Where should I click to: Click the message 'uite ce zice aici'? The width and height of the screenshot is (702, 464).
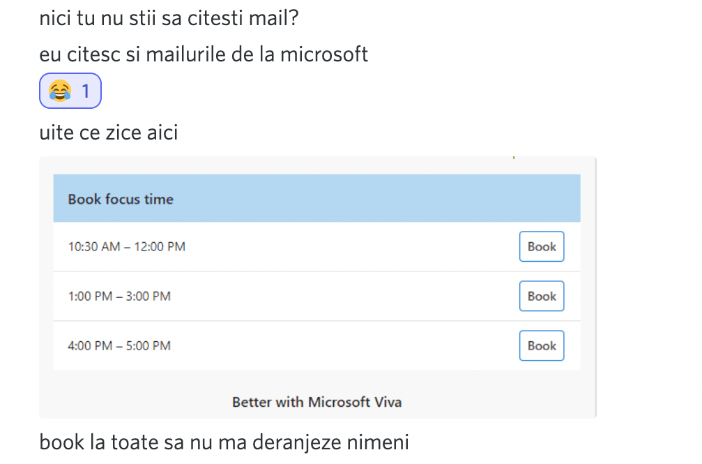[x=109, y=132]
